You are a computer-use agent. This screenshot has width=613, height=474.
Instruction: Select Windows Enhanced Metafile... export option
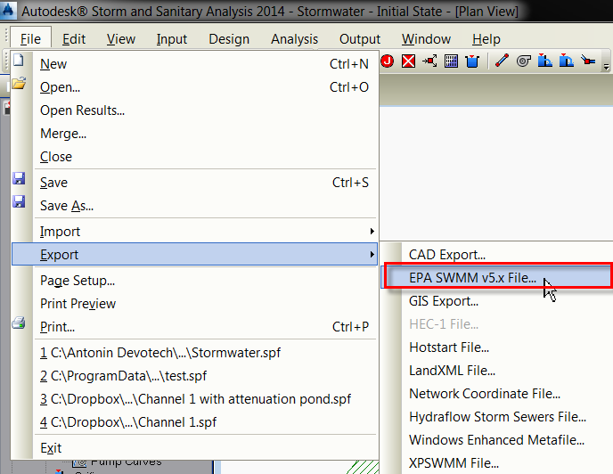click(x=496, y=440)
